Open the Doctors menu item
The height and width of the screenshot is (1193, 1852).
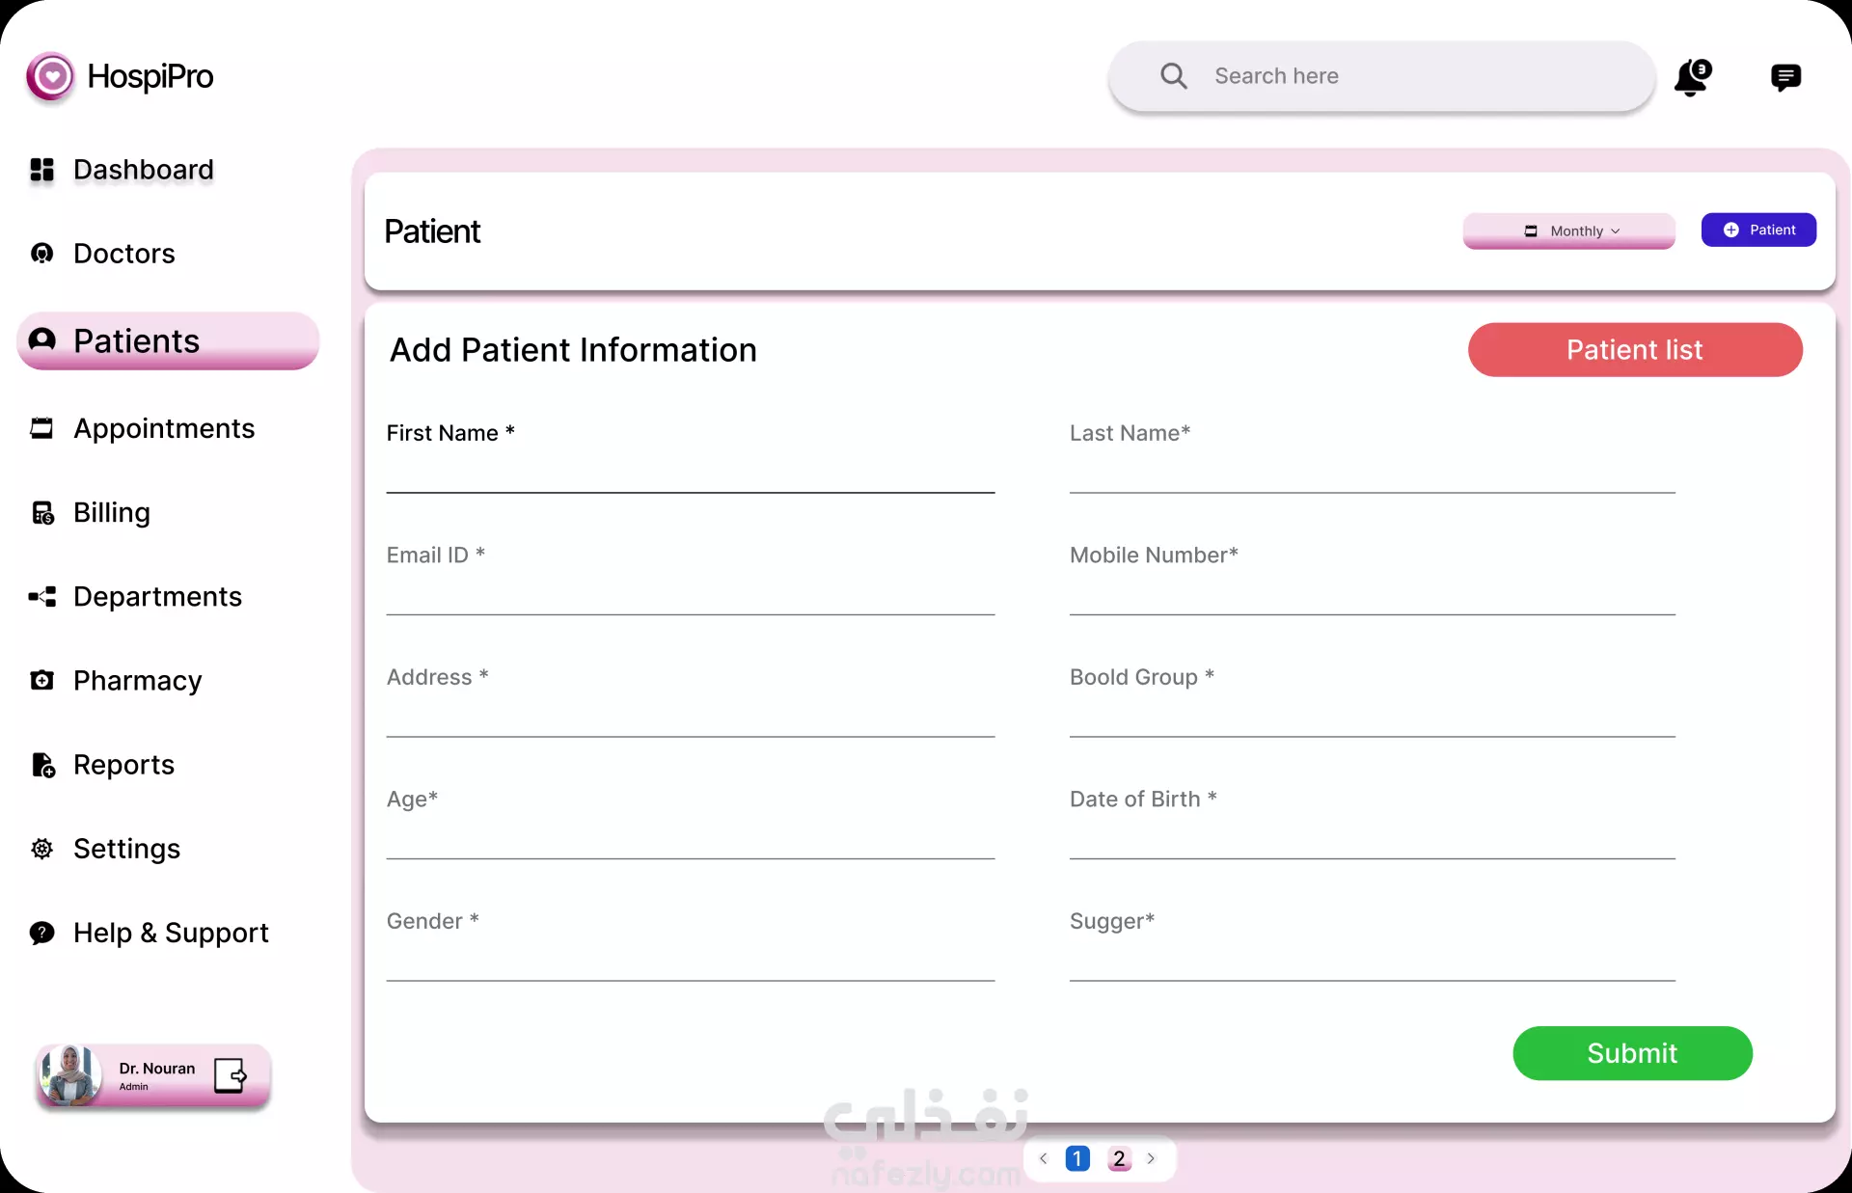click(x=123, y=254)
